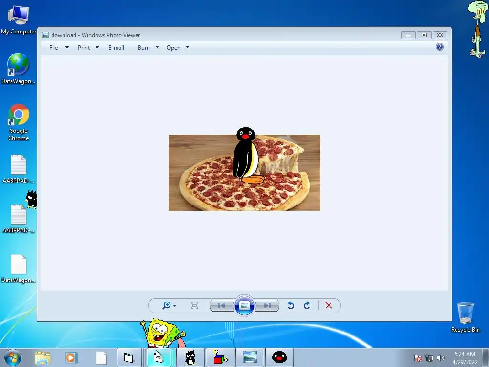Screen dimensions: 489x367
Task: Start the slide show
Action: 244,305
